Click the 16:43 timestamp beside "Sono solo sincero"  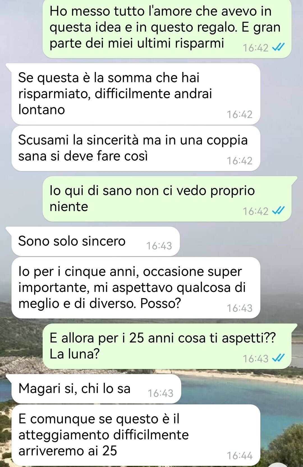[x=159, y=246]
